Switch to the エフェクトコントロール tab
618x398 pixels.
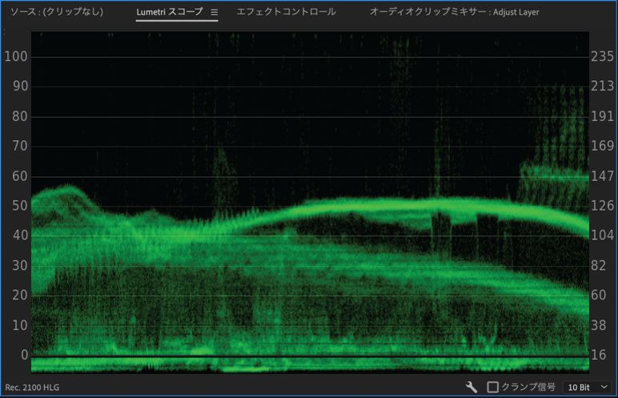286,12
